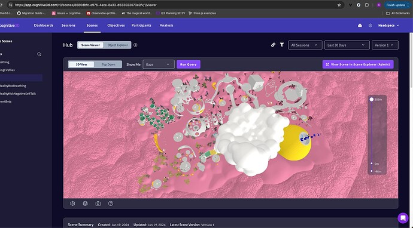Open the chat support bubble

click(403, 218)
